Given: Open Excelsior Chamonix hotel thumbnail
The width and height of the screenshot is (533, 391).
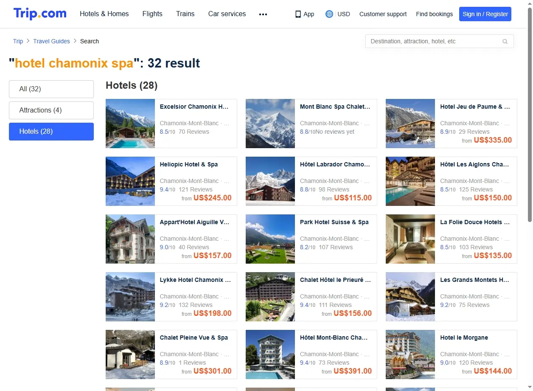Looking at the screenshot, I should point(130,124).
